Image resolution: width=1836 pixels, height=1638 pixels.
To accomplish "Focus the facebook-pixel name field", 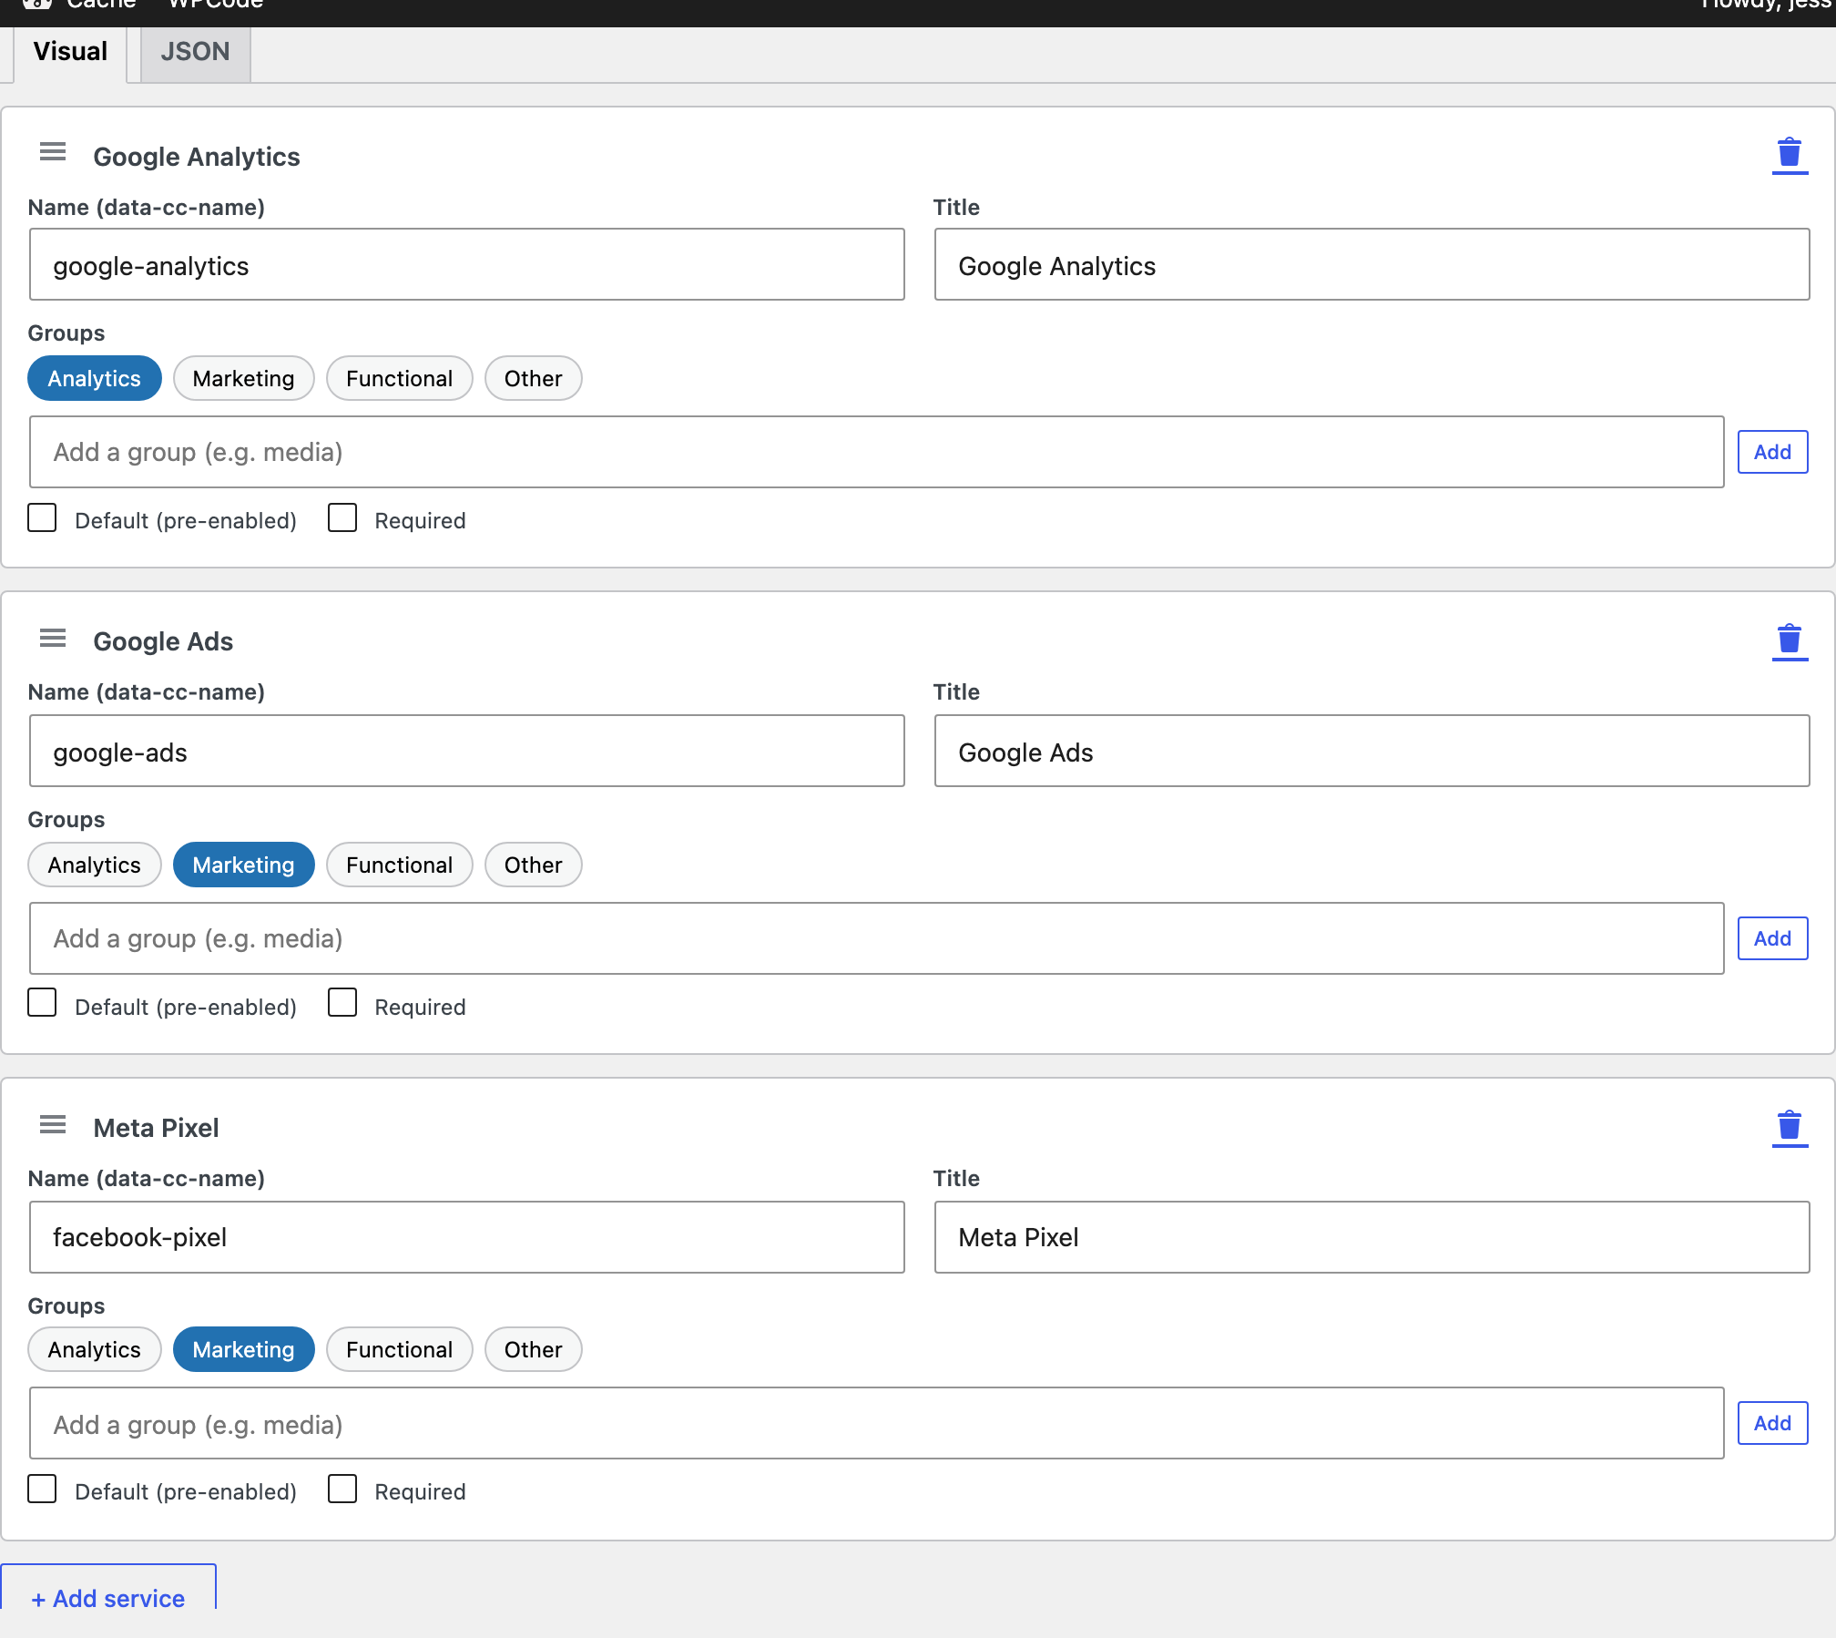I will click(466, 1238).
